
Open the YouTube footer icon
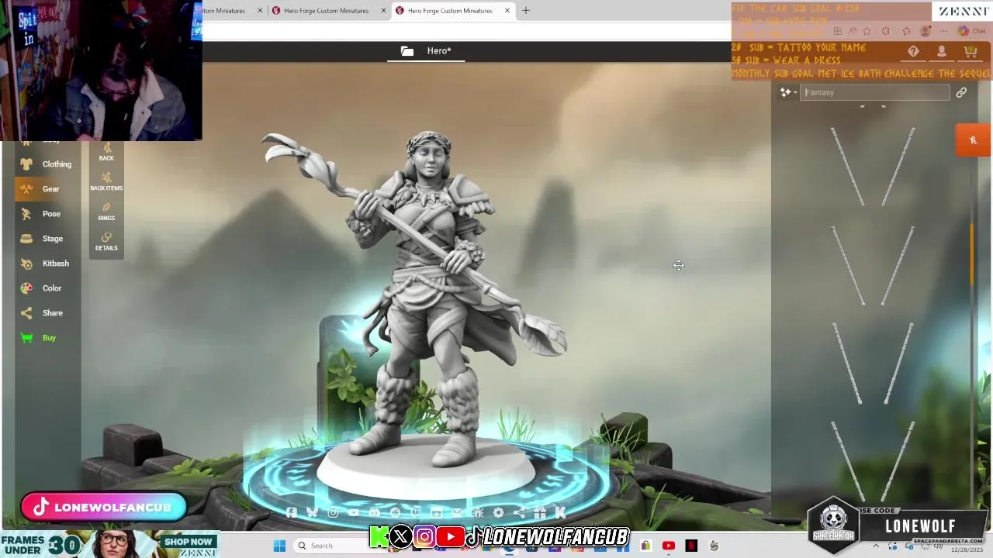tap(354, 512)
